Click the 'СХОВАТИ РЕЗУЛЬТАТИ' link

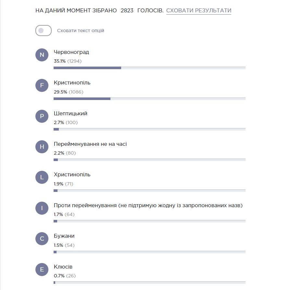[198, 10]
